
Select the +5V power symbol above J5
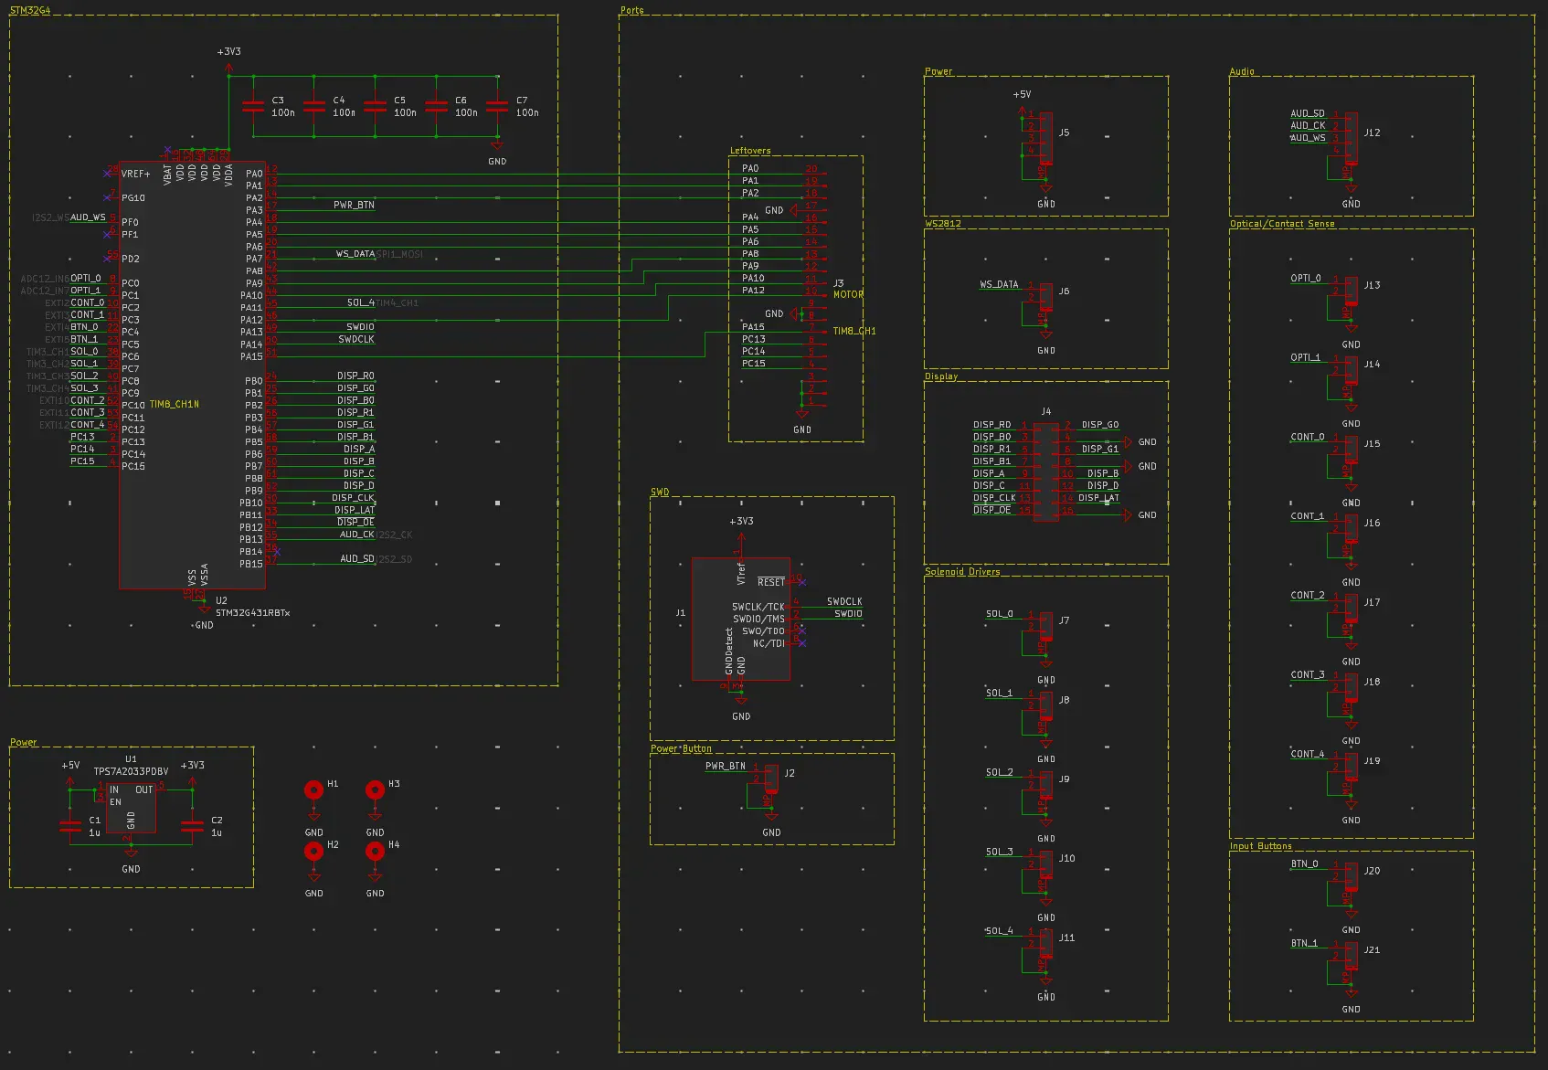click(1022, 101)
